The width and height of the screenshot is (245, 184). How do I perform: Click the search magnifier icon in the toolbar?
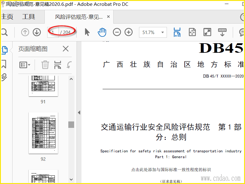4,33
